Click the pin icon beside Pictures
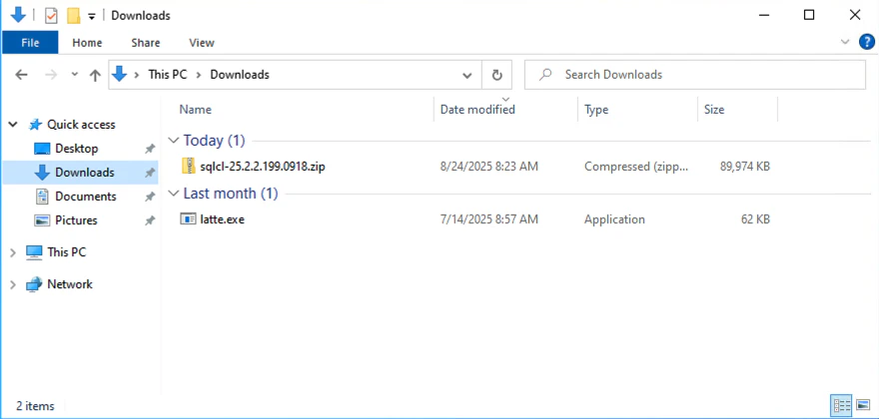879x419 pixels. click(150, 220)
